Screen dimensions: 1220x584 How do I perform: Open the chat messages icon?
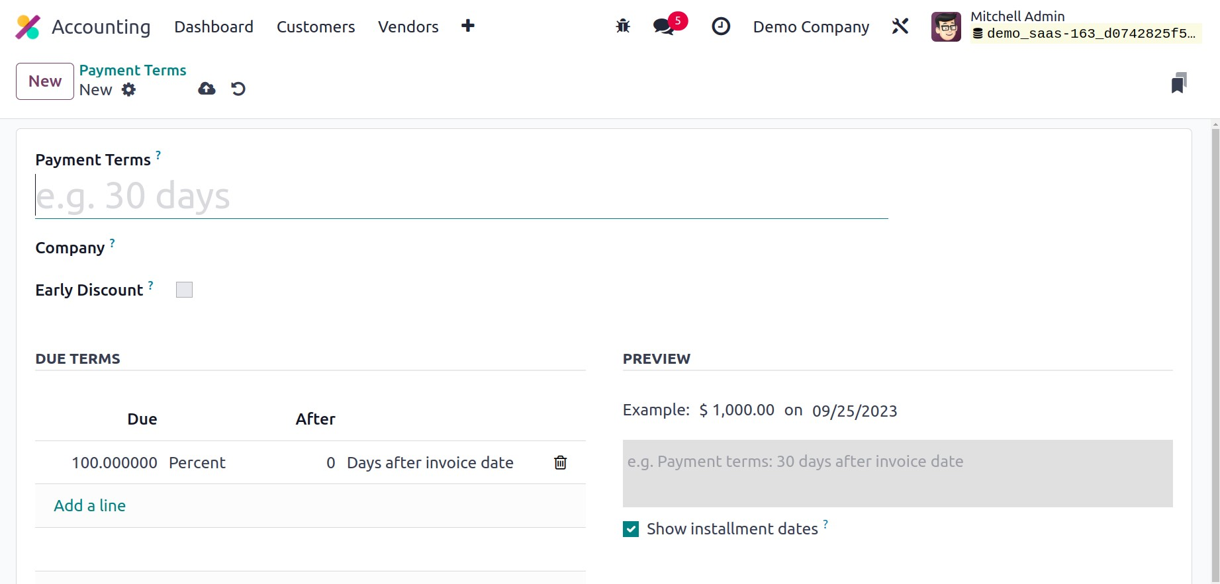663,26
